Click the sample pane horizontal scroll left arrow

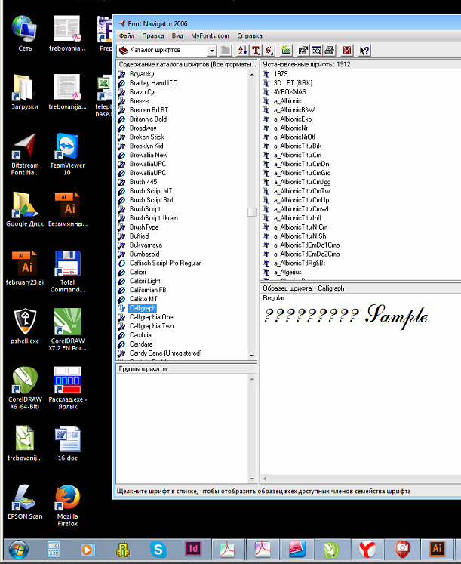click(265, 479)
